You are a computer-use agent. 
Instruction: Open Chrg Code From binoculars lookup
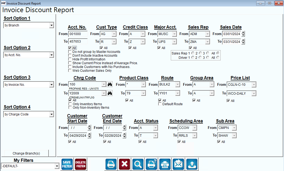[110, 84]
